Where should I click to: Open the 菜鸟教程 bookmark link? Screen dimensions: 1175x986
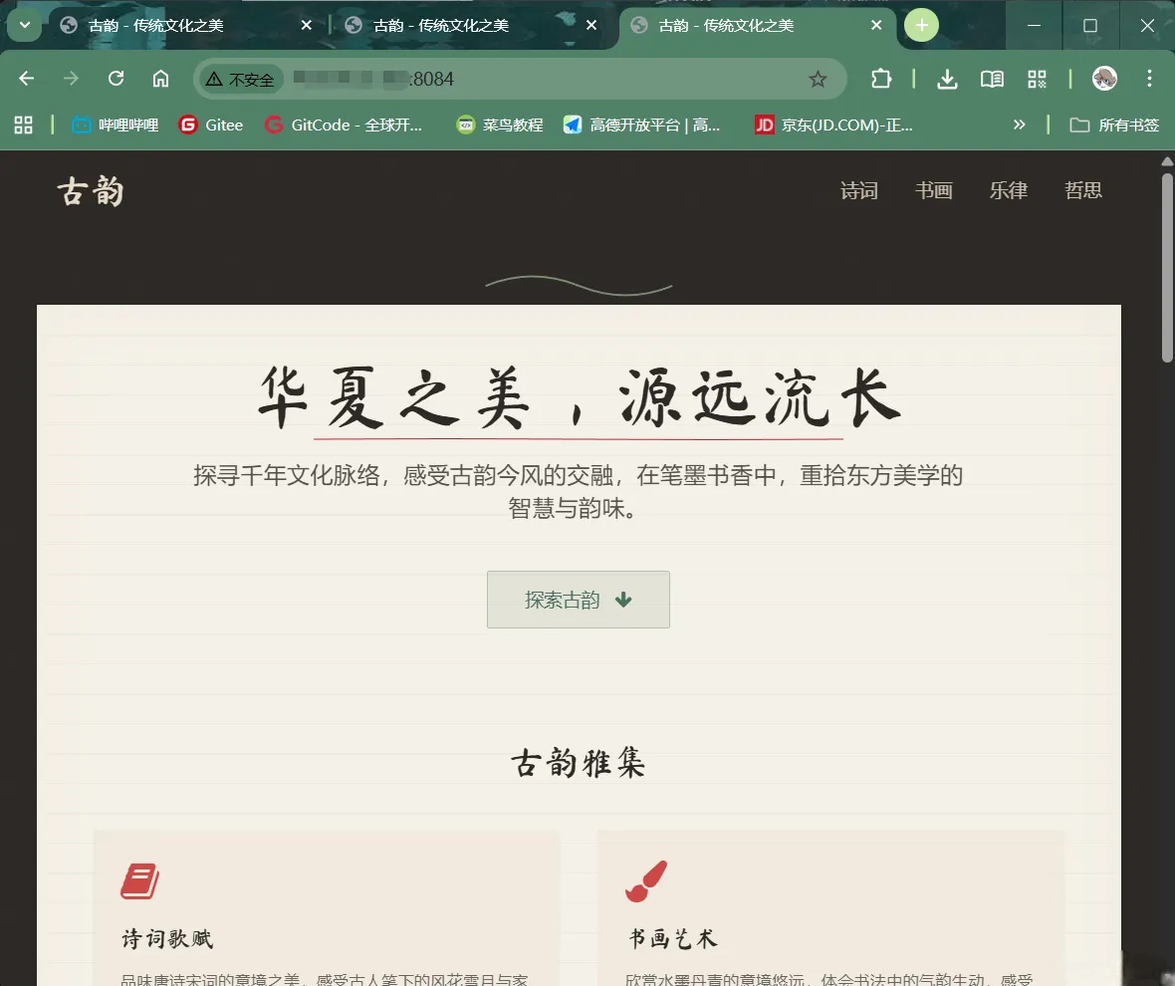coord(498,124)
